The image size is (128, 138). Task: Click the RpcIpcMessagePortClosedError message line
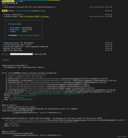coord(52,118)
